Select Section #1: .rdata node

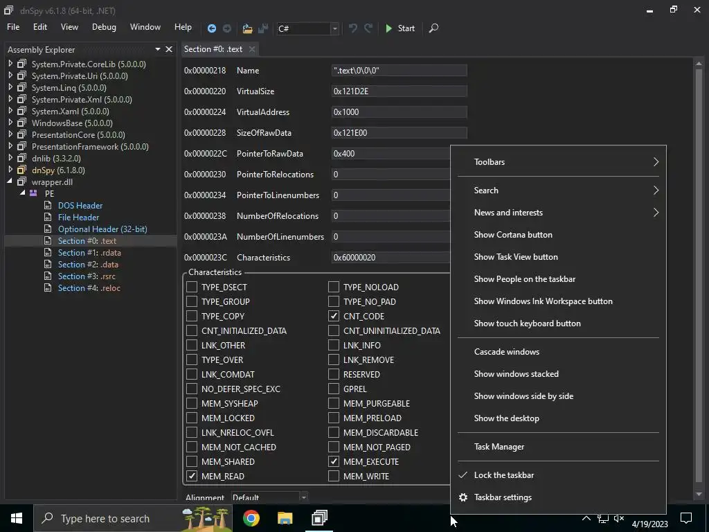coord(89,252)
